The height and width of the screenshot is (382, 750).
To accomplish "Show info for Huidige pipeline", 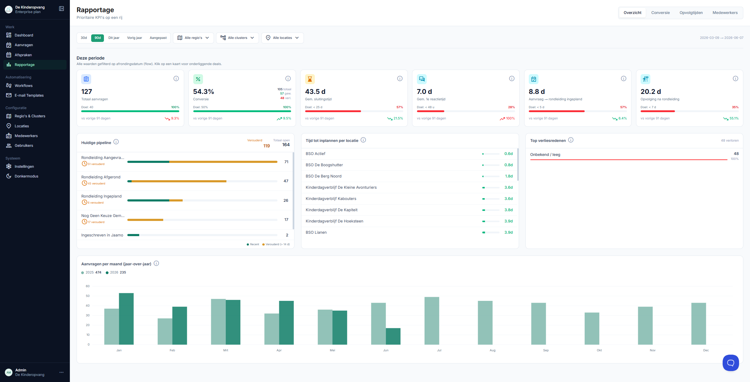I will [116, 142].
